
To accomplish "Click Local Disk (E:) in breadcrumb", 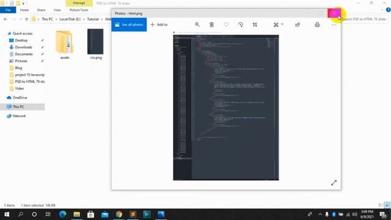I will [70, 19].
